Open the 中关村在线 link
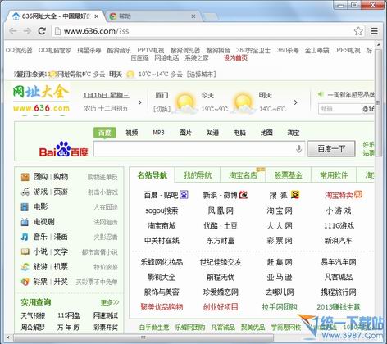 162,241
